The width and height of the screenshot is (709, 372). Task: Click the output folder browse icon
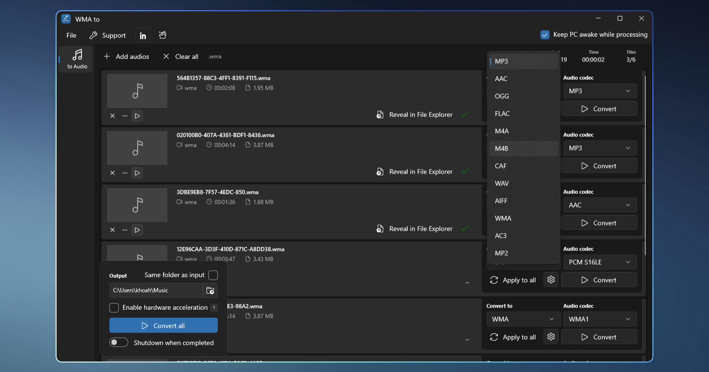210,290
